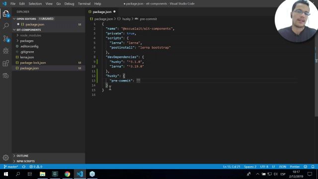Open Windows taskbar search

(x=18, y=174)
